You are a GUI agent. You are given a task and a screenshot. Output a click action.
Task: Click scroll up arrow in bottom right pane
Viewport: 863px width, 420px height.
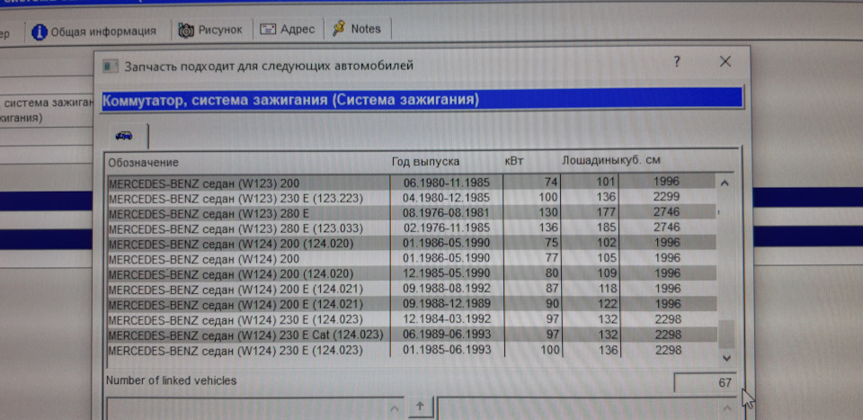click(726, 409)
